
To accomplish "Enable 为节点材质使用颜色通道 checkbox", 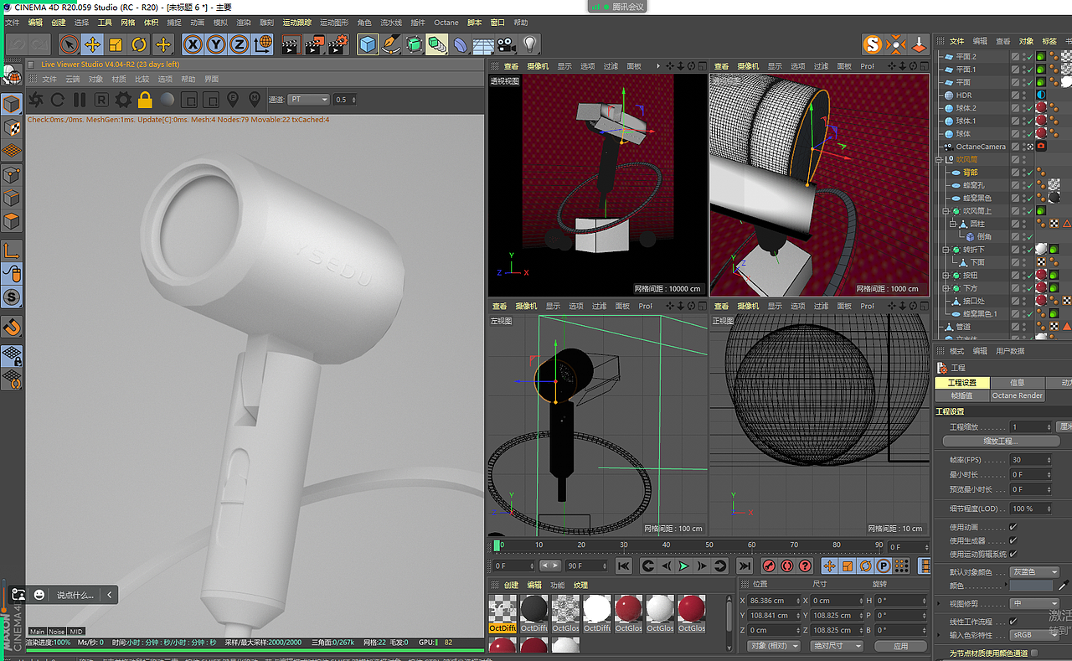I will (1034, 653).
